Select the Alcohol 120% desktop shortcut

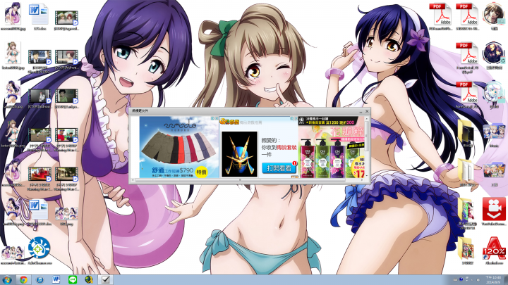[x=494, y=250]
